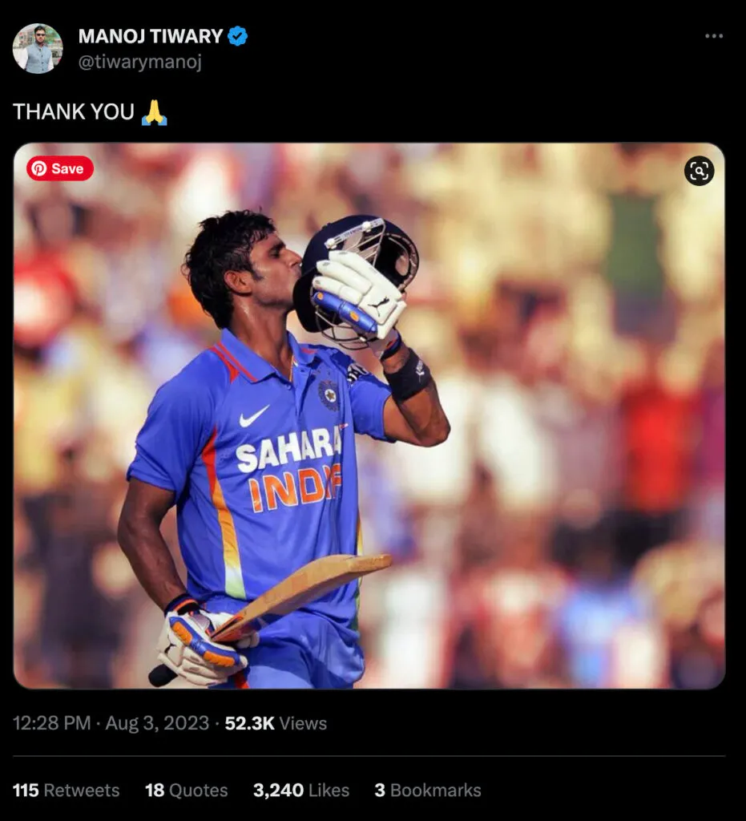Click the THANK YOU tweet text
The width and height of the screenshot is (746, 821).
pos(74,112)
